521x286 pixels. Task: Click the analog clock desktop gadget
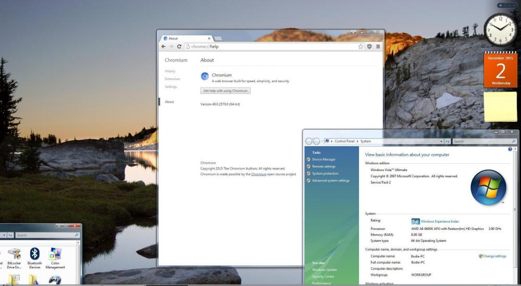point(501,30)
